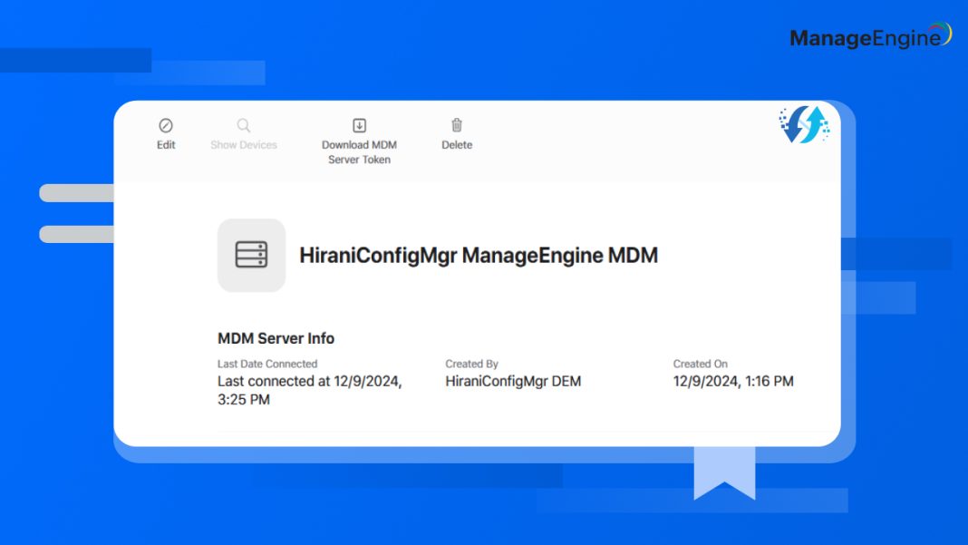Click the HiraniConfigMgr DEM value

513,381
